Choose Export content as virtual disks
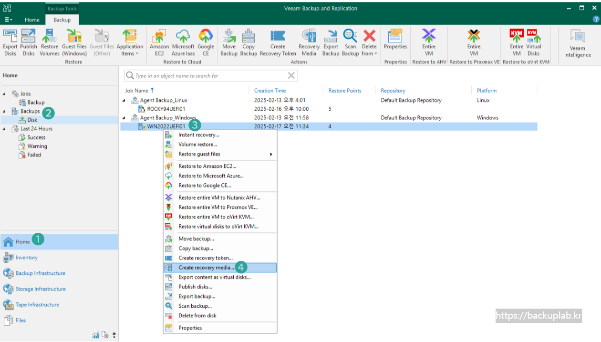 point(220,277)
